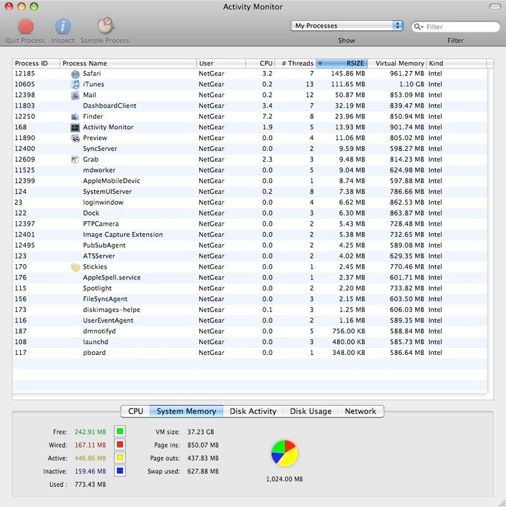This screenshot has height=507, width=506.
Task: Select the Activity Monitor process icon
Action: coord(75,127)
